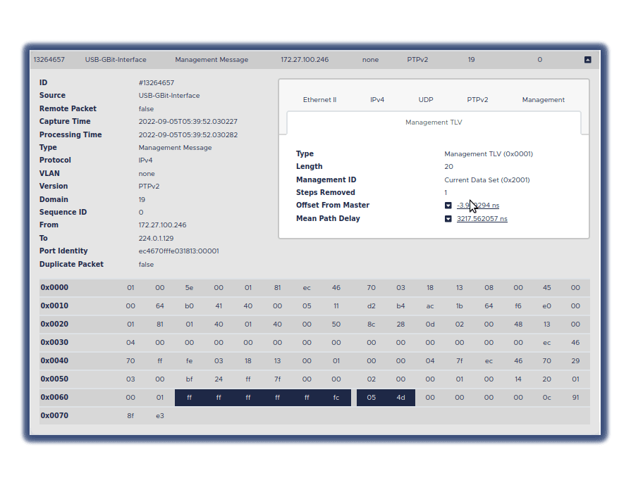Click the Sequence ID label

pos(63,212)
